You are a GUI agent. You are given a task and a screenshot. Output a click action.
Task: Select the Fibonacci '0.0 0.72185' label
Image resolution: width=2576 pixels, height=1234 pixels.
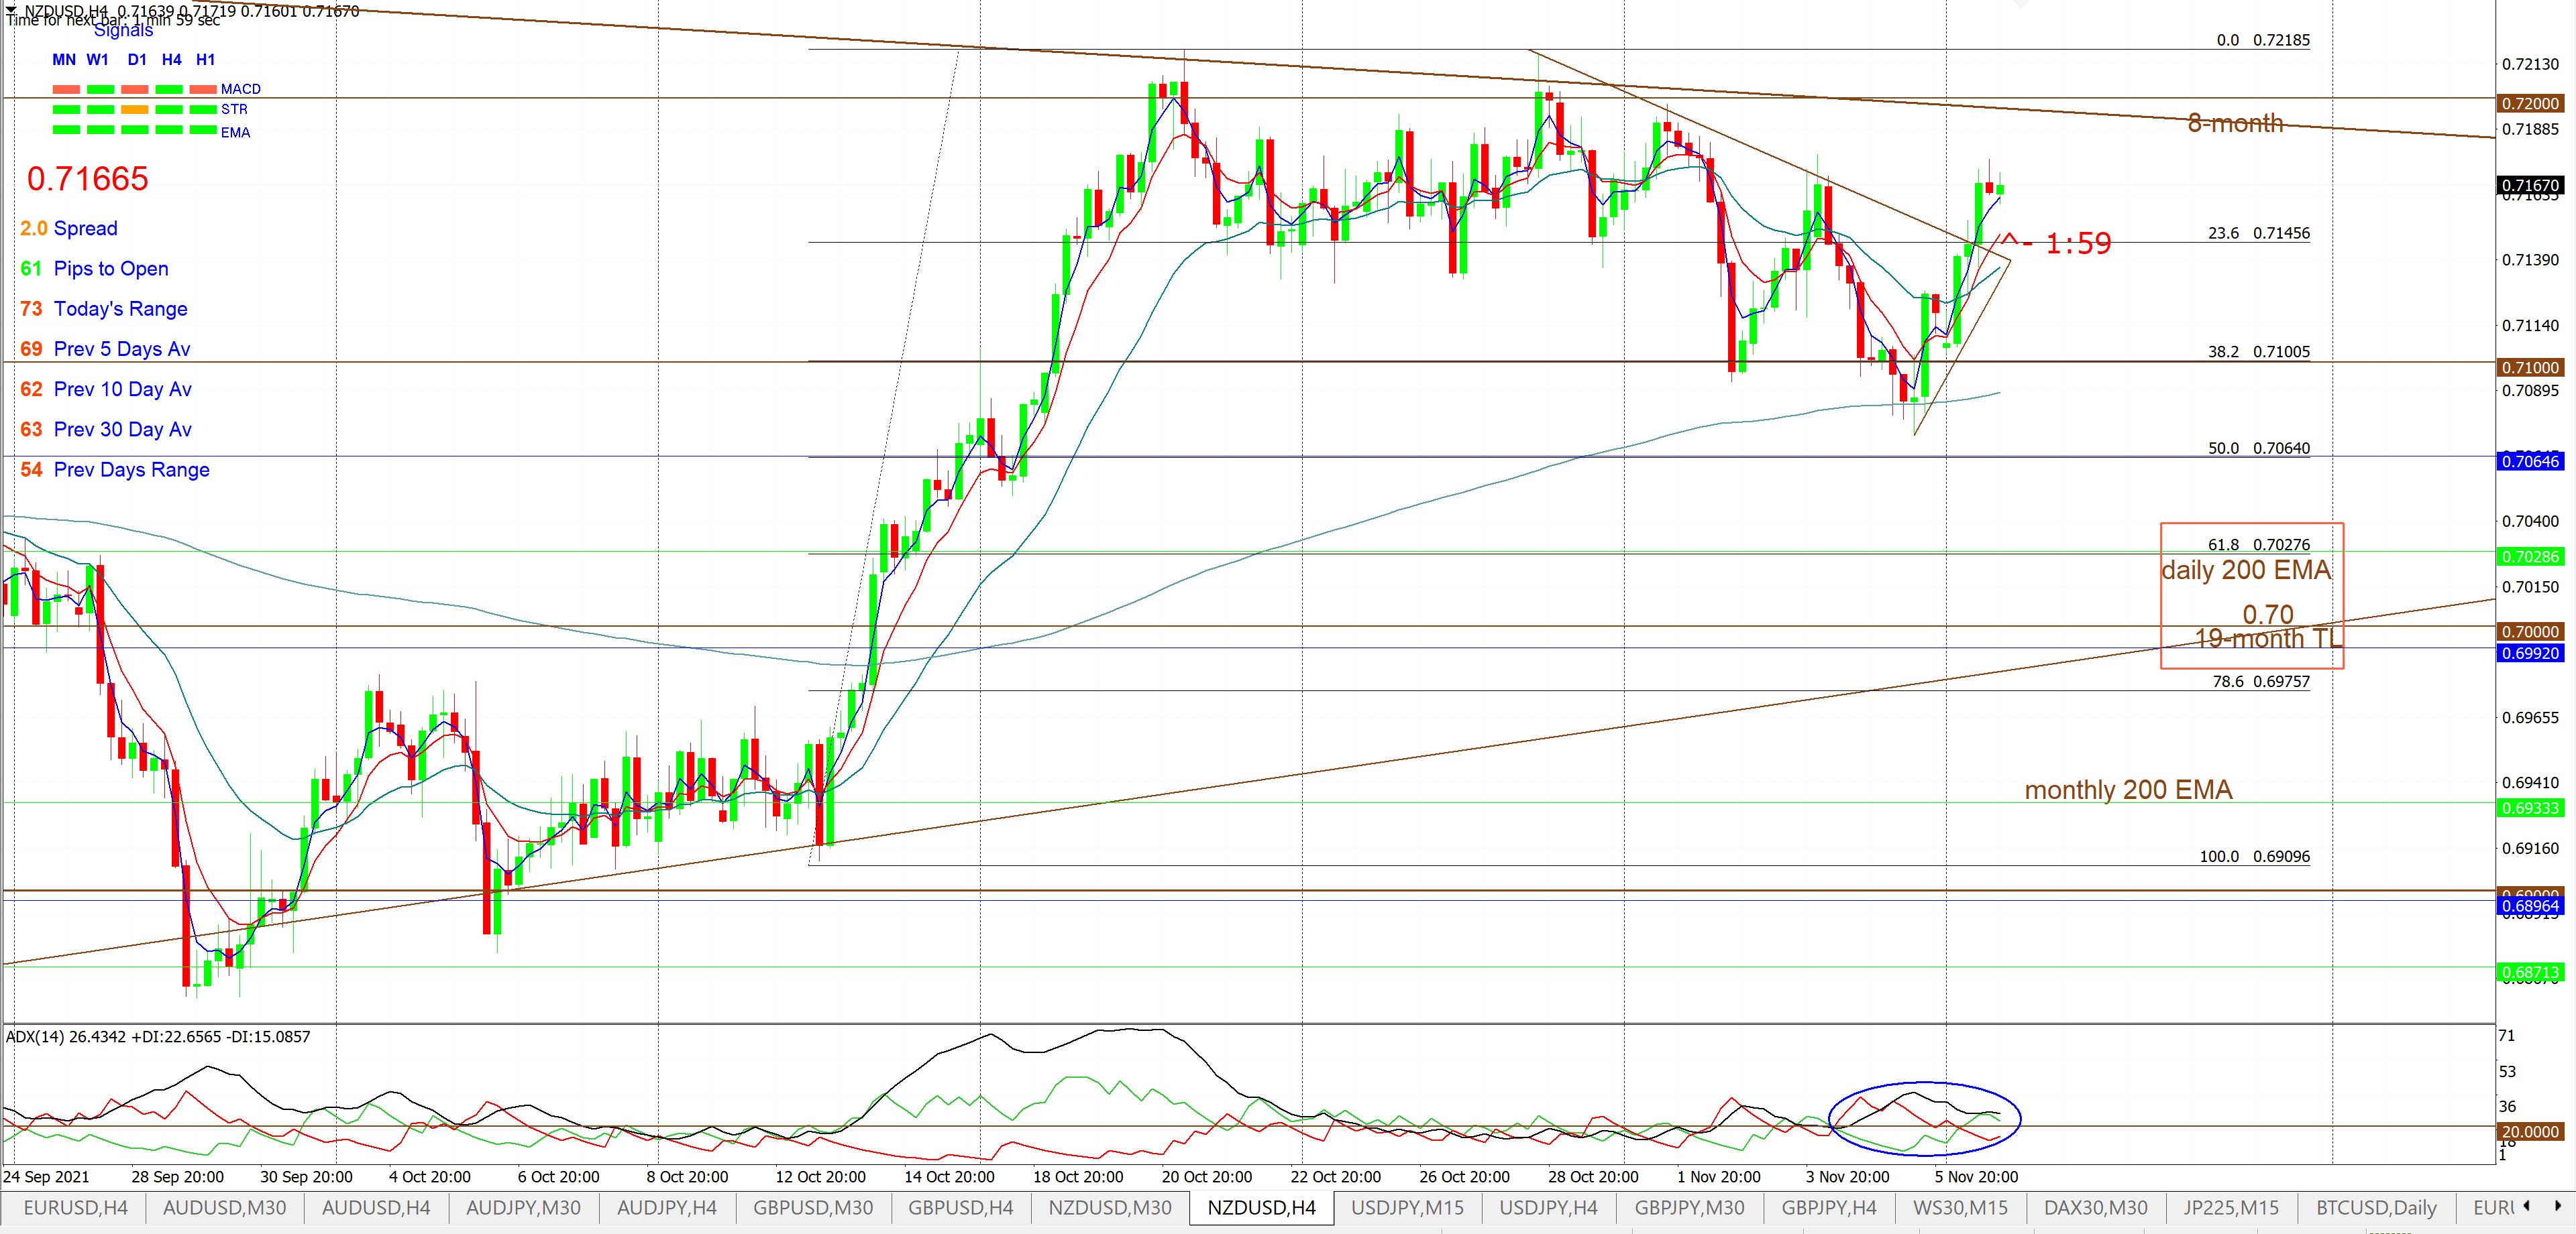tap(2263, 41)
